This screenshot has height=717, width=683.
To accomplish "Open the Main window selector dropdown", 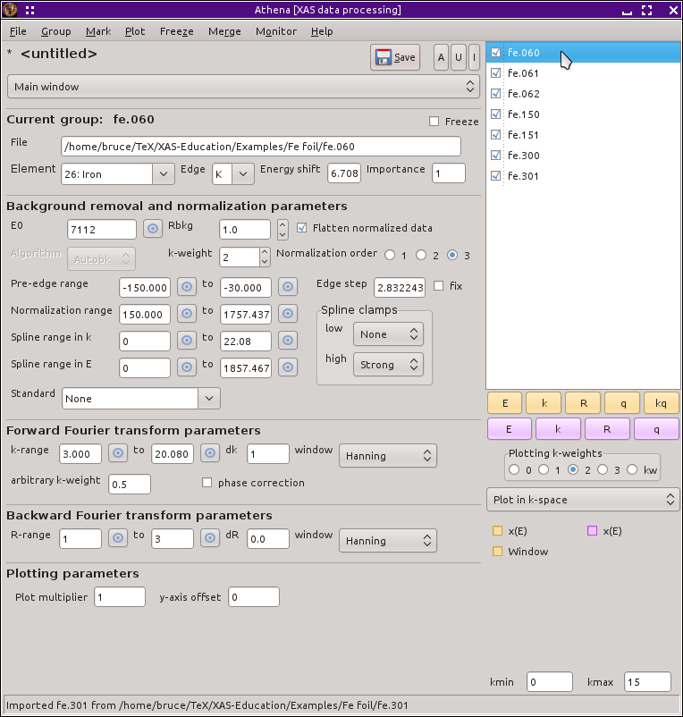I will click(243, 87).
